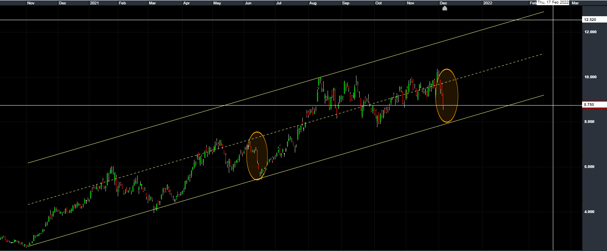This screenshot has height=251, width=607.
Task: Click the Thu, 17 Feb 2022 date tag
Action: point(552,2)
